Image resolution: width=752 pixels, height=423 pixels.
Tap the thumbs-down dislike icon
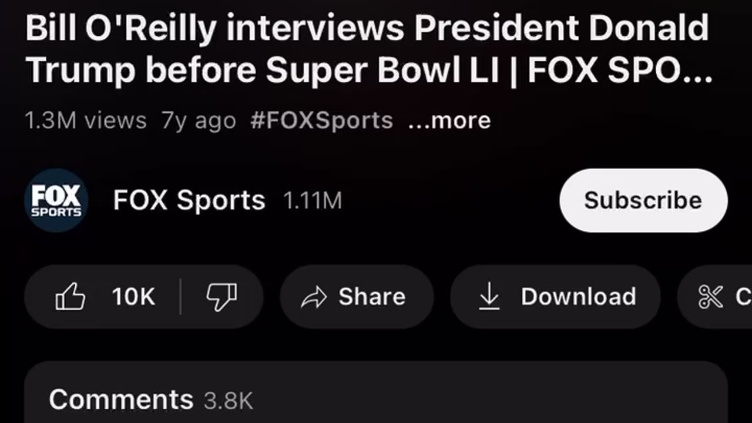point(221,297)
